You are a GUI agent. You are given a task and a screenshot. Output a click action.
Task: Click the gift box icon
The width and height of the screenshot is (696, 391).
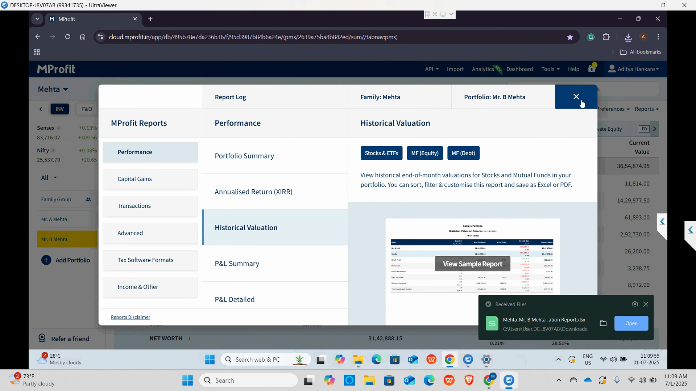(x=592, y=68)
